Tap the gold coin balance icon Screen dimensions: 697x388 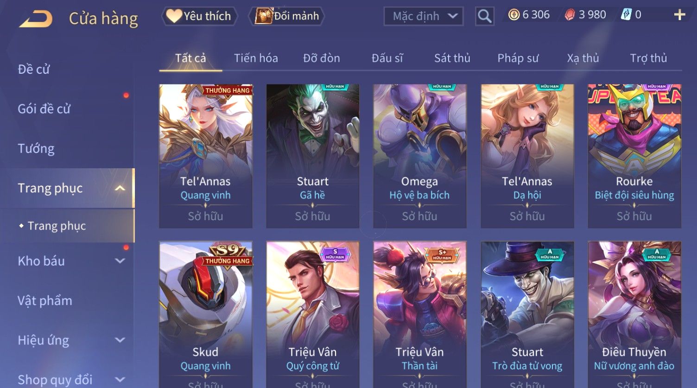(x=513, y=15)
